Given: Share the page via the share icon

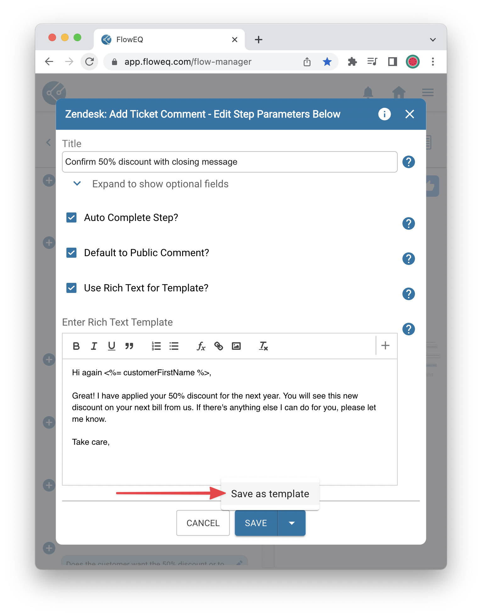Looking at the screenshot, I should click(x=307, y=62).
